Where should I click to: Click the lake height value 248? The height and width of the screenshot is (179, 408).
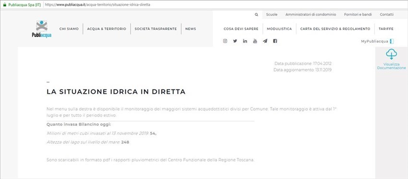tap(125, 143)
